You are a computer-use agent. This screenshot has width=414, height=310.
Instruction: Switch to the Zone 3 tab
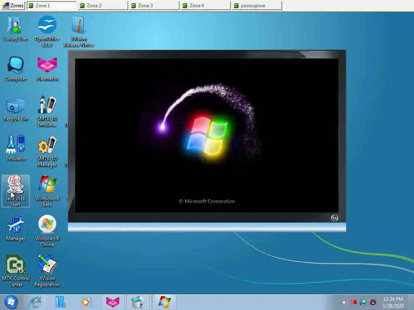pyautogui.click(x=154, y=6)
